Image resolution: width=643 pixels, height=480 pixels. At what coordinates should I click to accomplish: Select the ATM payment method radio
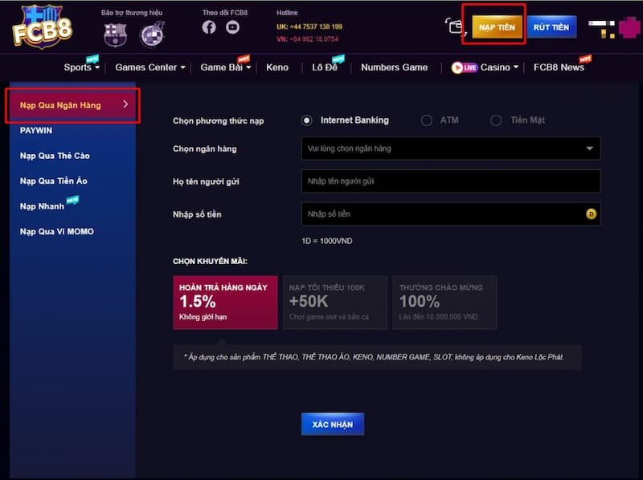click(x=427, y=120)
